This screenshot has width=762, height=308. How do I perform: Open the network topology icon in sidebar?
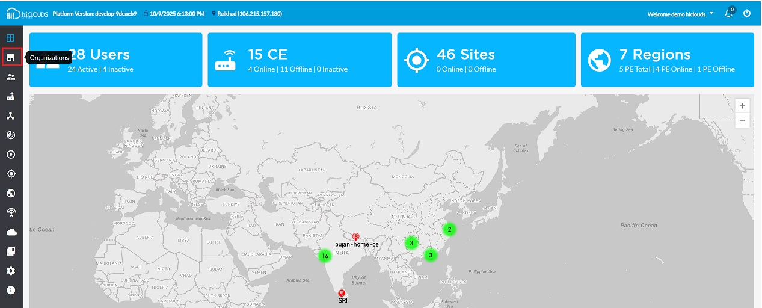click(x=10, y=115)
